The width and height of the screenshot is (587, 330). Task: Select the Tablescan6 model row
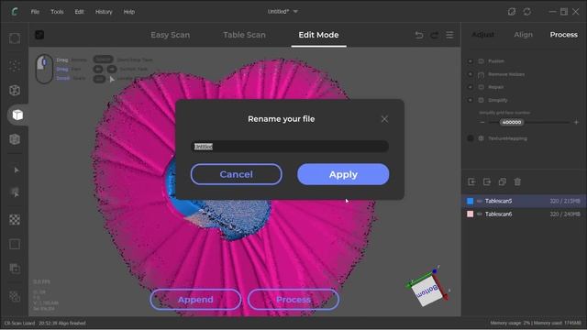point(524,214)
